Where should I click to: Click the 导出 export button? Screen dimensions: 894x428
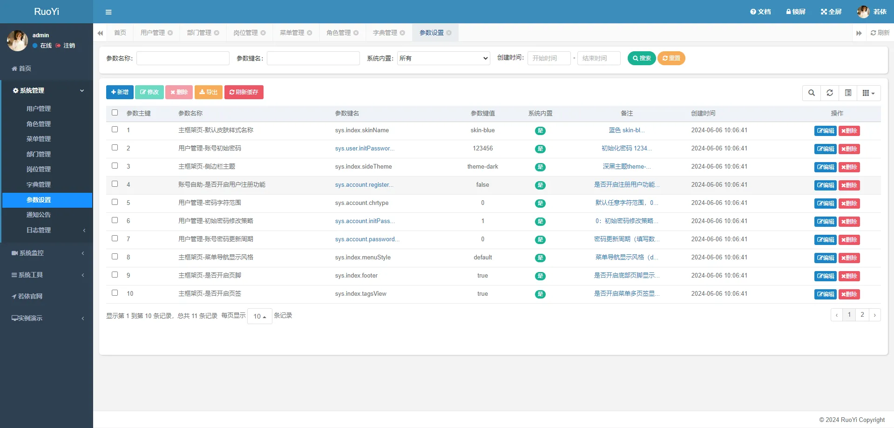pos(209,92)
